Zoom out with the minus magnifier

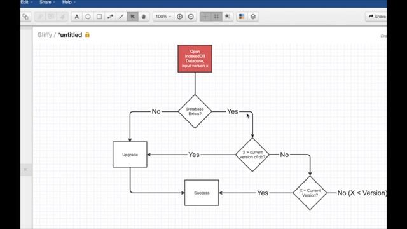point(191,17)
